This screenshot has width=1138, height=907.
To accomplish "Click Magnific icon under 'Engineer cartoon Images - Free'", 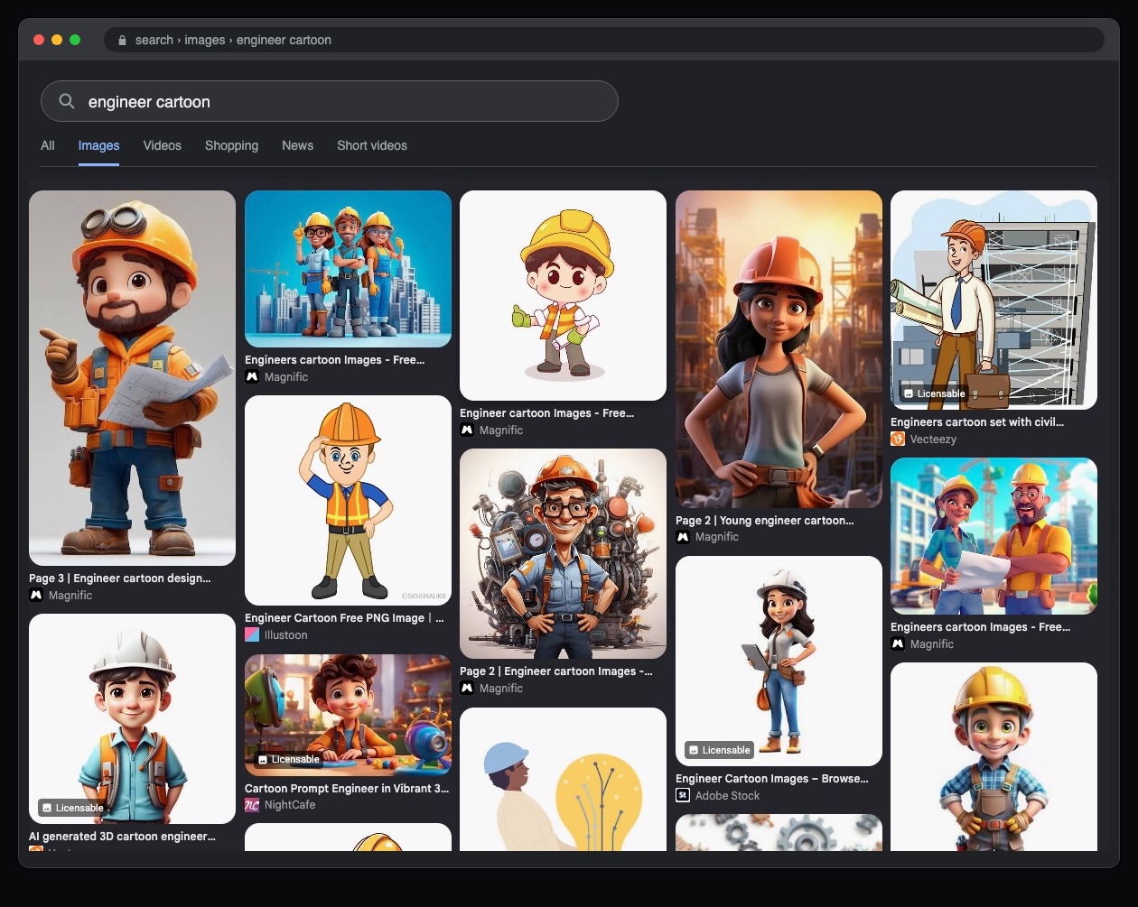I will pos(467,430).
